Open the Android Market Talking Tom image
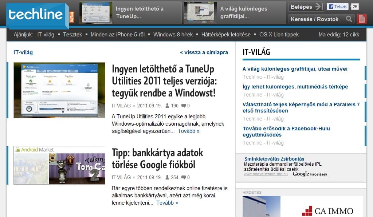The image size is (373, 217). (59, 165)
